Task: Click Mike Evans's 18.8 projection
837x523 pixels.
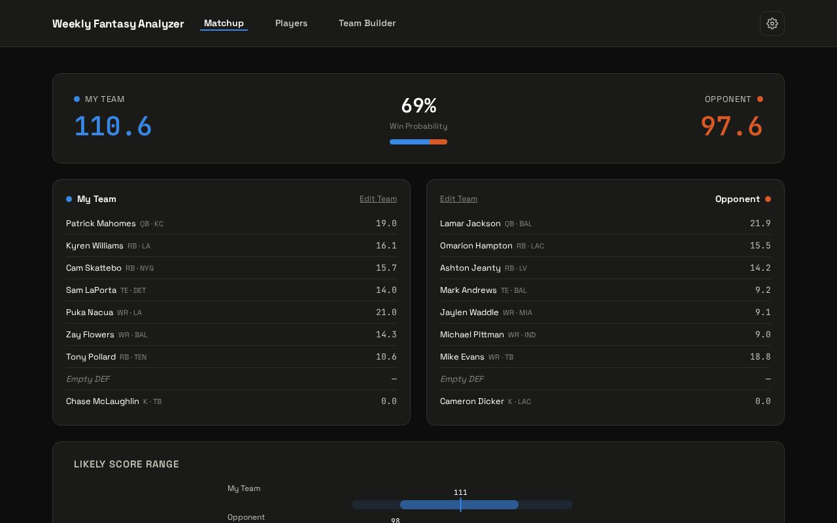Action: [760, 357]
